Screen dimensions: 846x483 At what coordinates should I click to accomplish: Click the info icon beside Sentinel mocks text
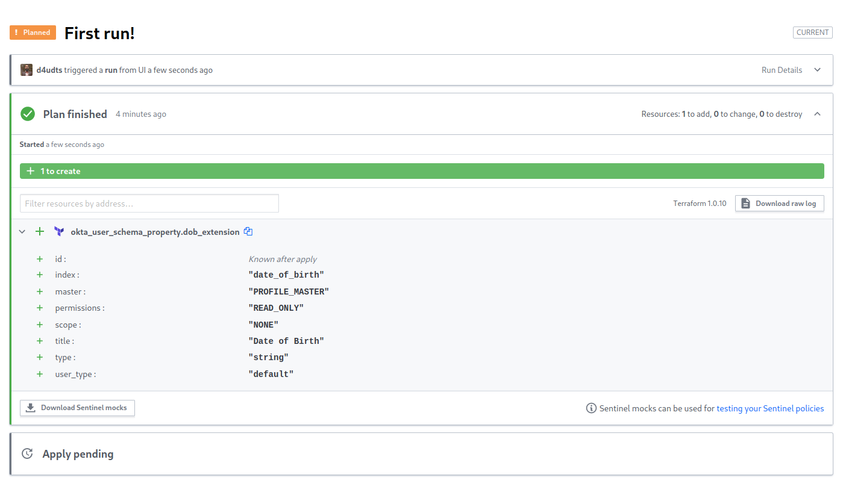coord(591,408)
